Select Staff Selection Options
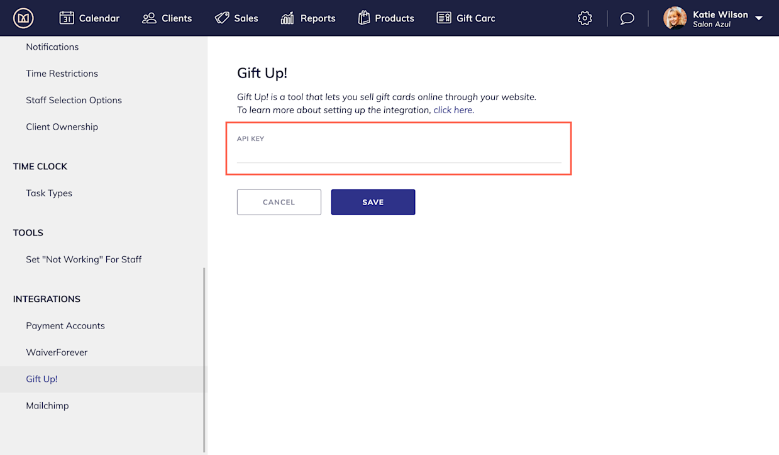The image size is (779, 455). (74, 99)
